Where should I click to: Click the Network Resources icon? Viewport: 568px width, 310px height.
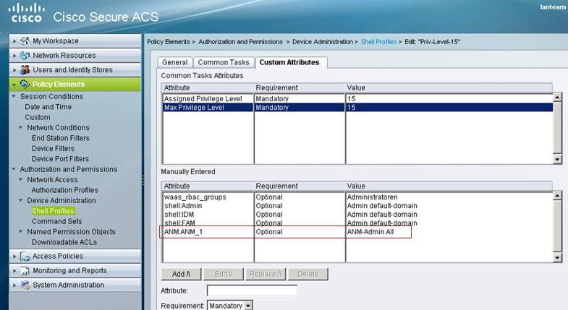pos(25,56)
